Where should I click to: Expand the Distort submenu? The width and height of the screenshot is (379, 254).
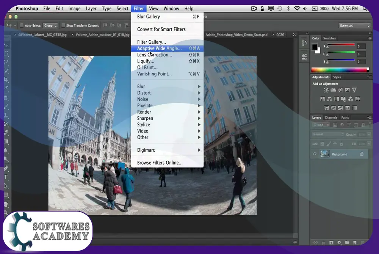pos(168,93)
